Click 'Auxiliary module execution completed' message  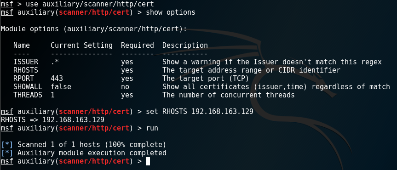tap(84, 153)
